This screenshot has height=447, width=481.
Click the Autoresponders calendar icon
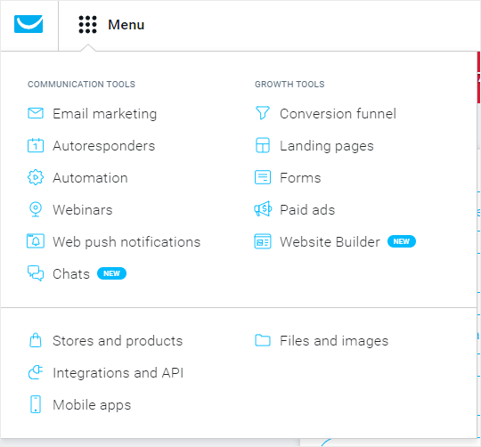click(x=36, y=145)
